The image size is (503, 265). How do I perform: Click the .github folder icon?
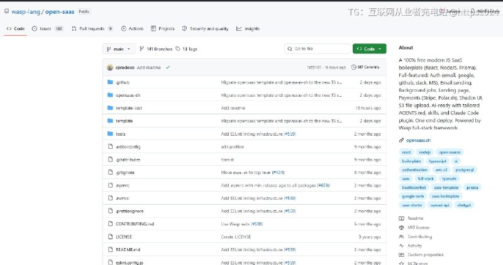pyautogui.click(x=111, y=82)
